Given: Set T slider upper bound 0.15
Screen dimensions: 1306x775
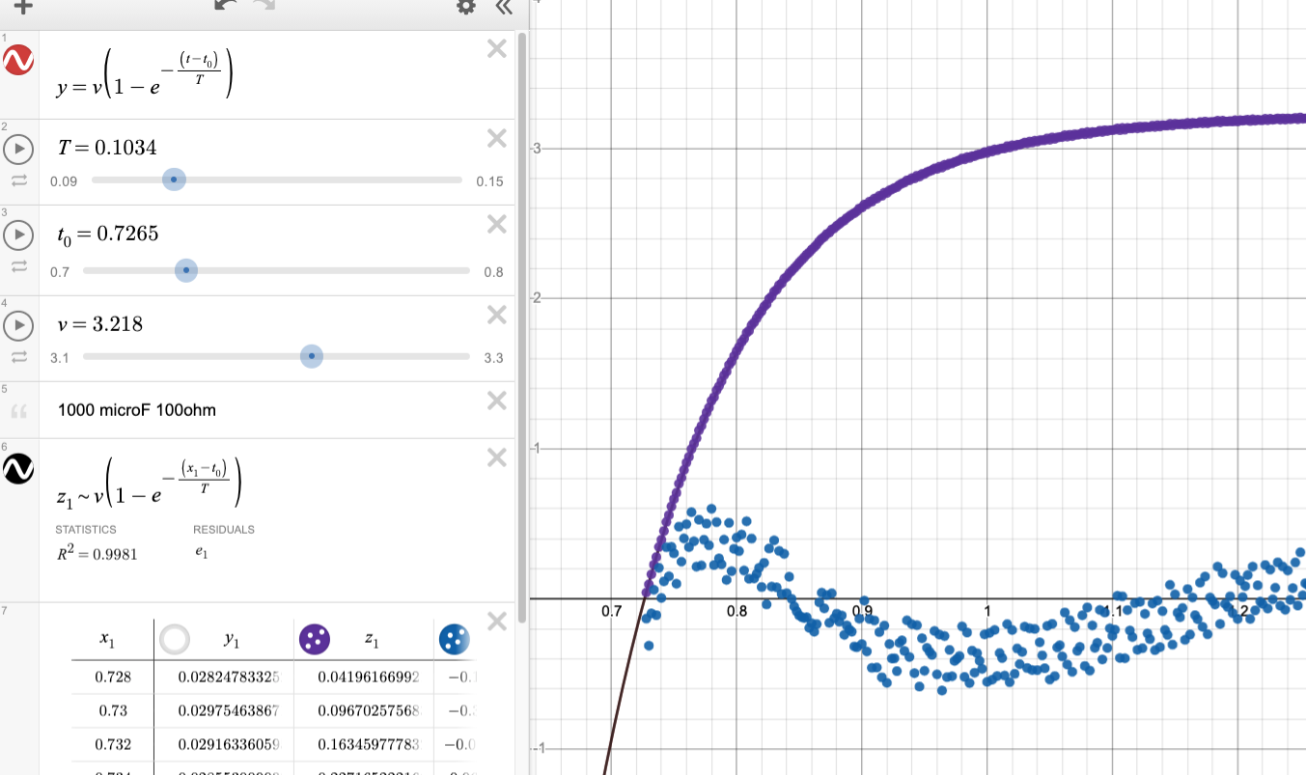Looking at the screenshot, I should pos(489,181).
